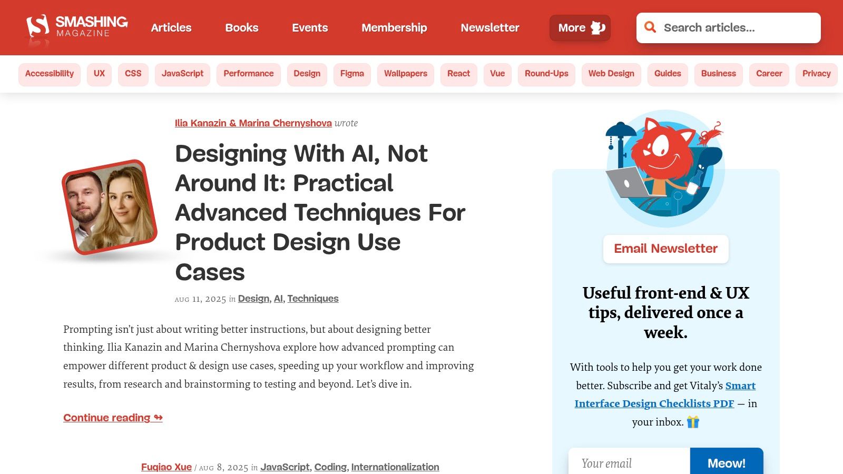Viewport: 843px width, 474px height.
Task: Select the Career category tag
Action: 769,74
